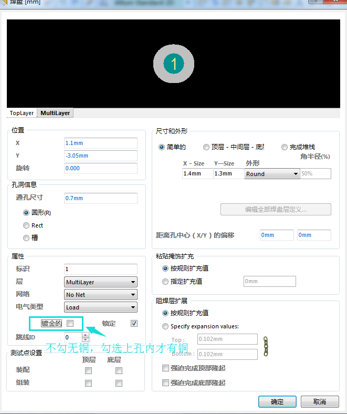This screenshot has width=347, height=414.
Task: Toggle the 锁定 (locked) checkbox
Action: coord(134,323)
